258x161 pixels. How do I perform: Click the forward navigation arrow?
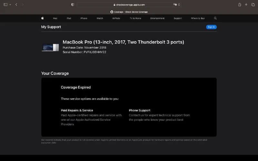click(23, 5)
